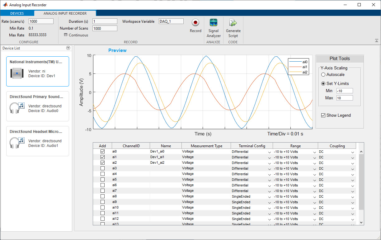Click the MATLAB logo in title bar
This screenshot has height=240, width=381.
[x=5, y=5]
